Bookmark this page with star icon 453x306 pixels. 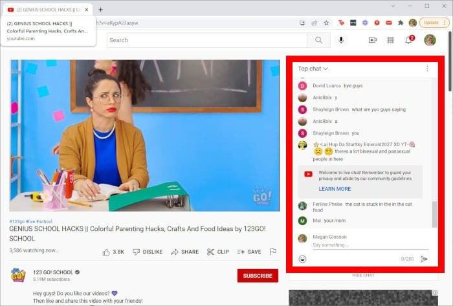click(326, 23)
